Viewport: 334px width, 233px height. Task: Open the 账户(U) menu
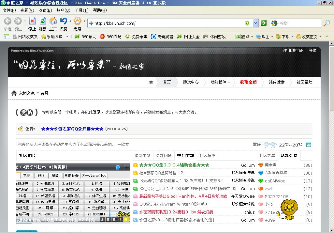[x=63, y=10]
